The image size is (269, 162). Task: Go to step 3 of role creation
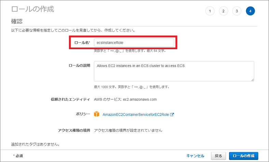(x=237, y=11)
